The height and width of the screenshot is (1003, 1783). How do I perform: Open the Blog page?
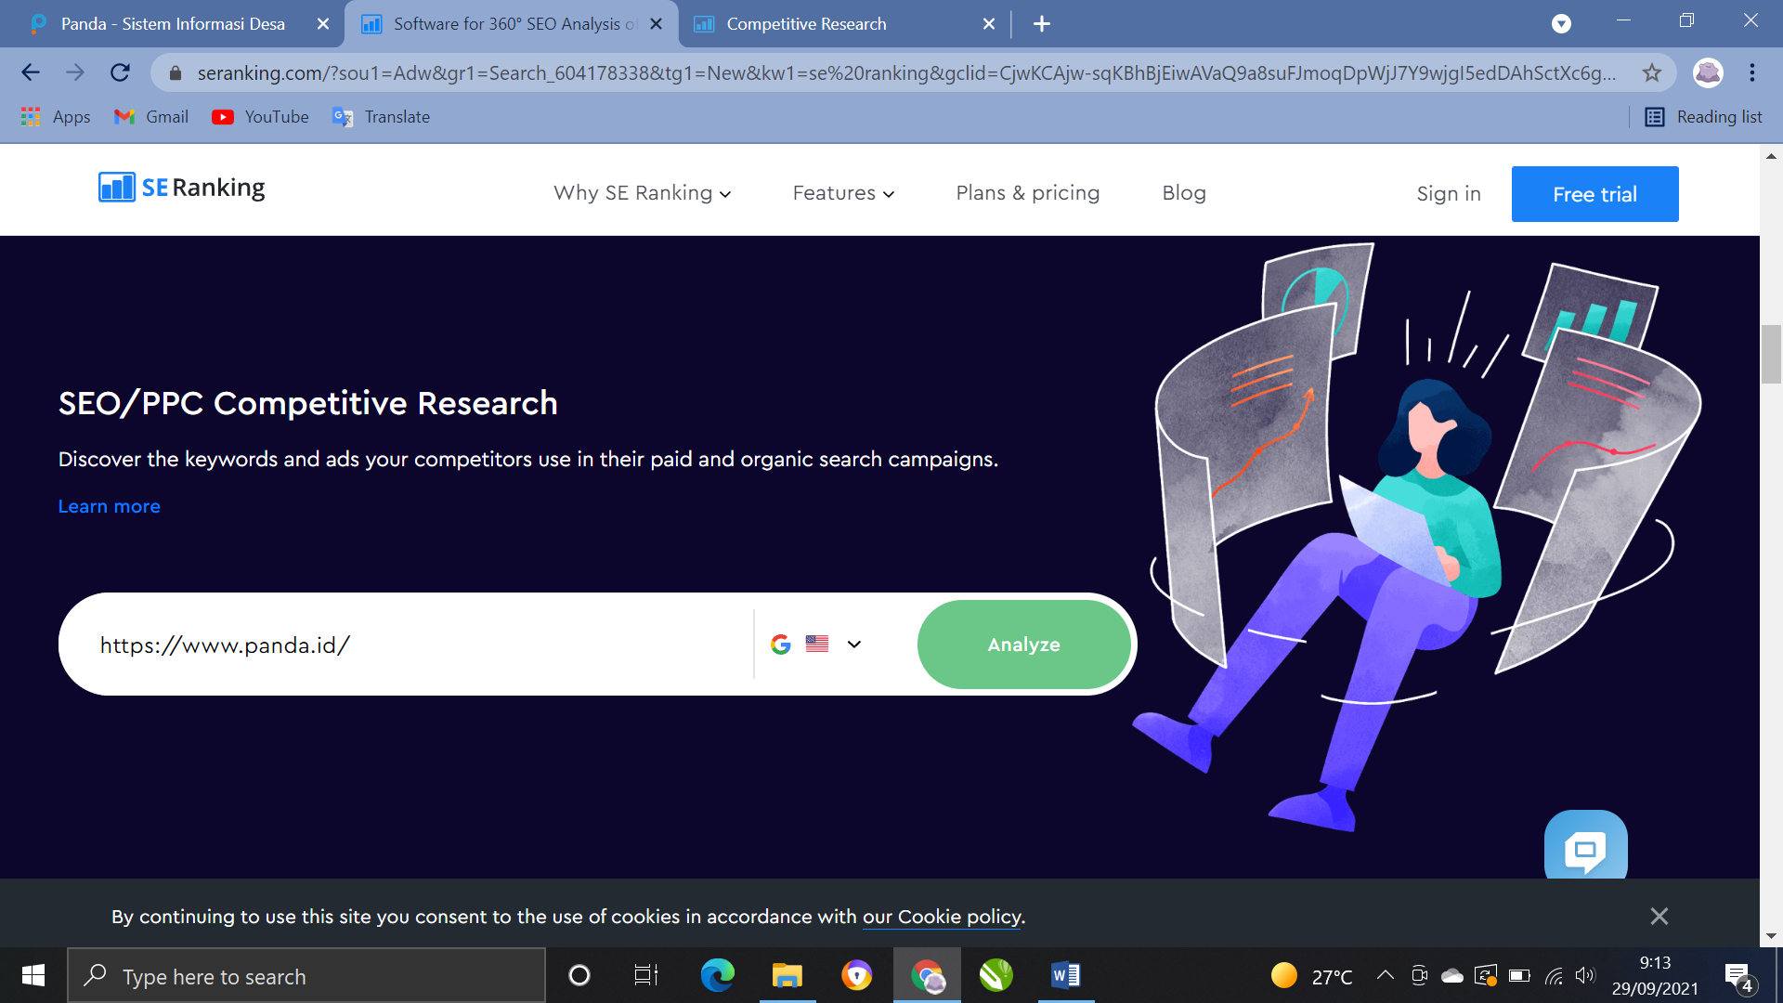1184,193
